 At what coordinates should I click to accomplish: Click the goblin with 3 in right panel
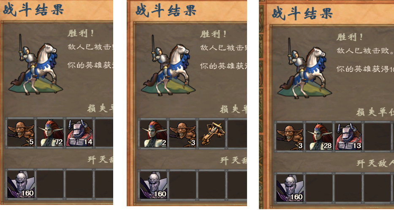[290, 137]
